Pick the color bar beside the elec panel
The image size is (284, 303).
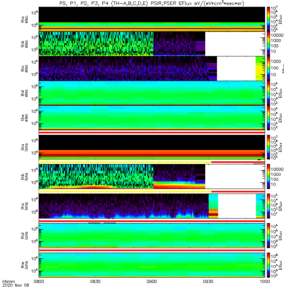pos(268,118)
